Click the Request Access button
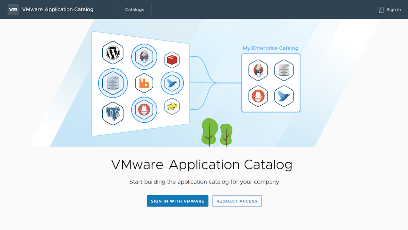Viewport: 408px width, 230px height. [237, 201]
